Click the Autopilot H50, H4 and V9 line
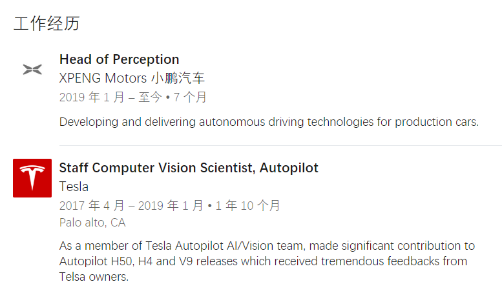 (x=263, y=261)
